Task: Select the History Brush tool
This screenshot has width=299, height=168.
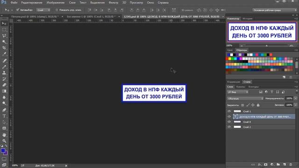Action: coord(4,79)
